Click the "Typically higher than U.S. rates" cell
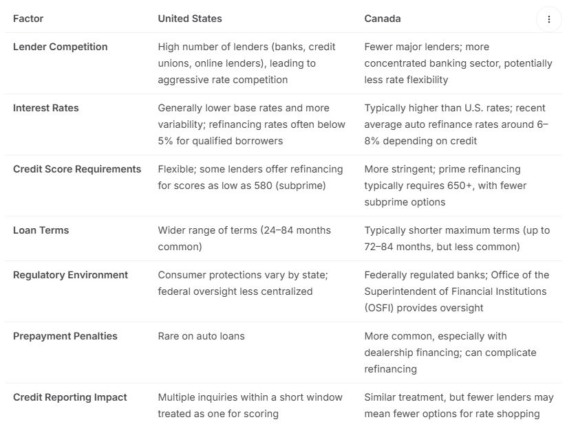Screen dimensions: 578x435 point(457,124)
